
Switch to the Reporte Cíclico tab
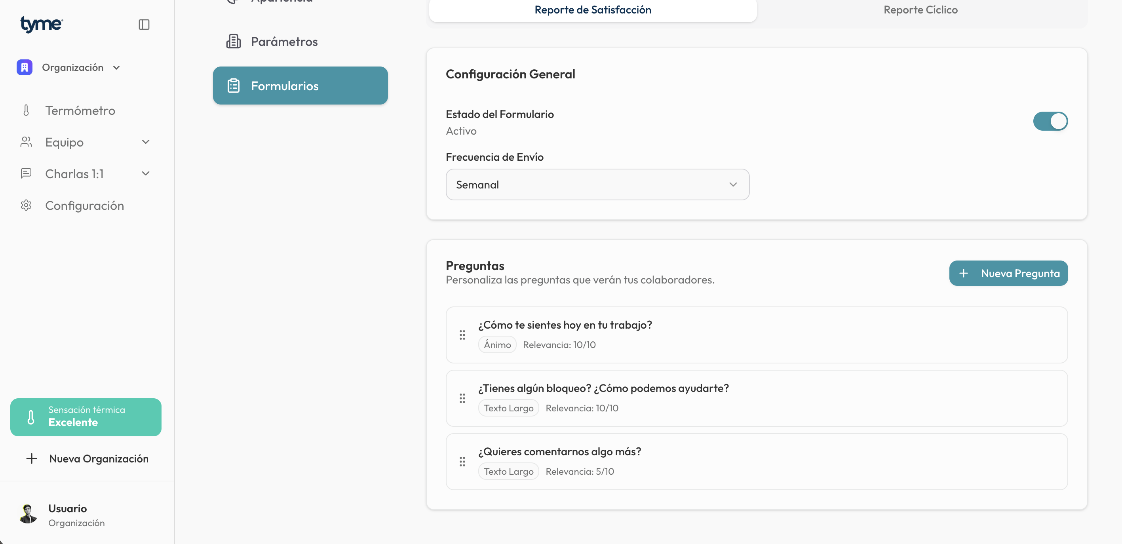coord(920,10)
